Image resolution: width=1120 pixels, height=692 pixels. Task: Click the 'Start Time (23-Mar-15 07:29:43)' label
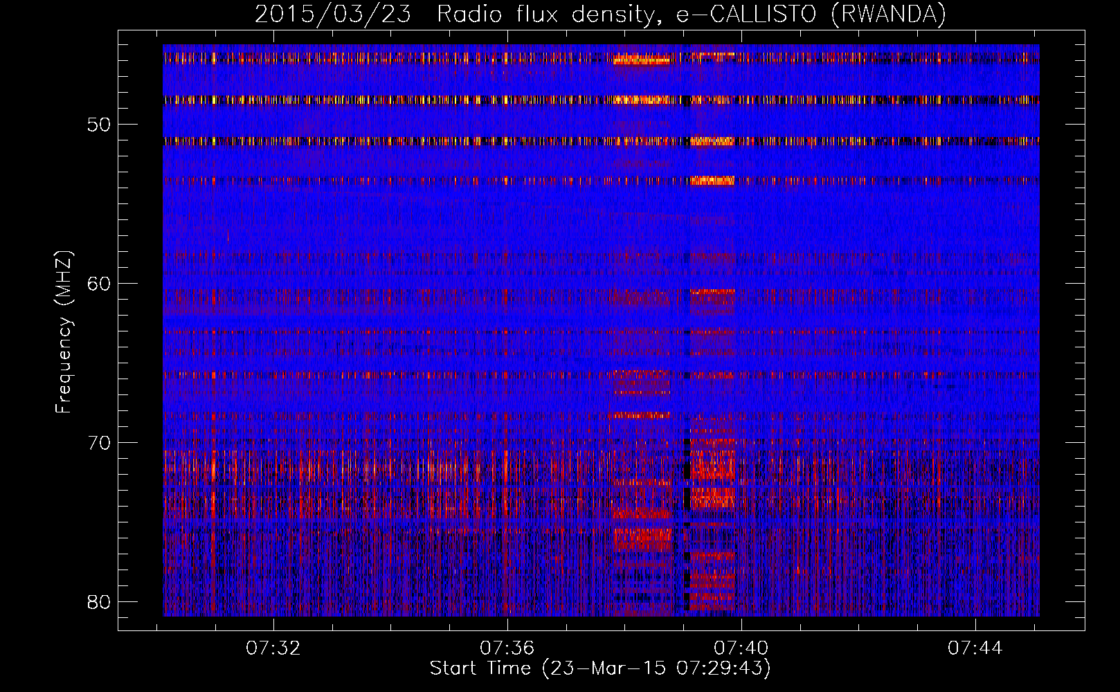pyautogui.click(x=600, y=668)
